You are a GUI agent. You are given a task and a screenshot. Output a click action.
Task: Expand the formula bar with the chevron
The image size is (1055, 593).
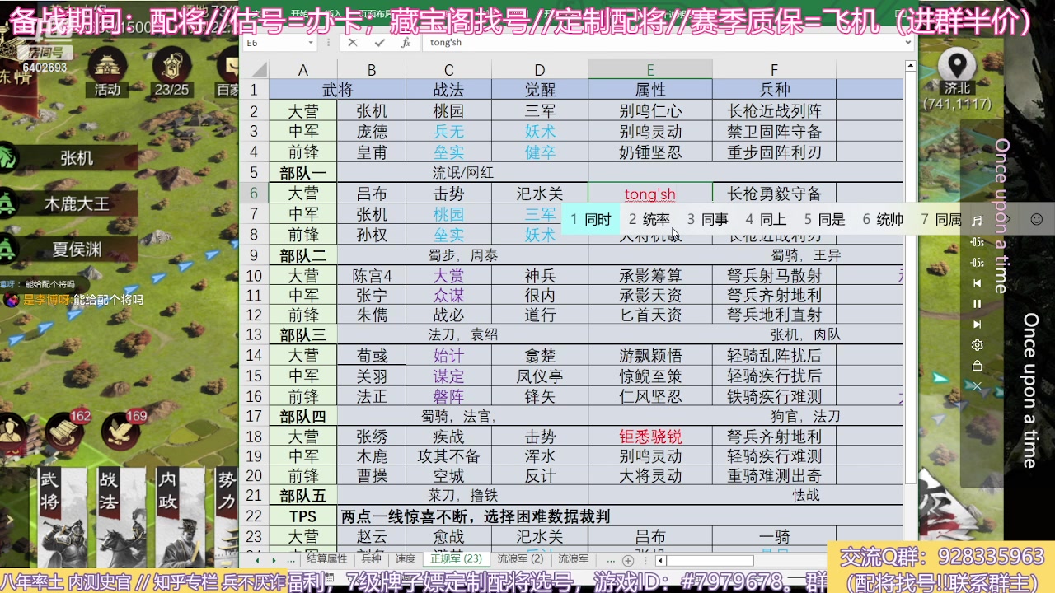click(909, 43)
